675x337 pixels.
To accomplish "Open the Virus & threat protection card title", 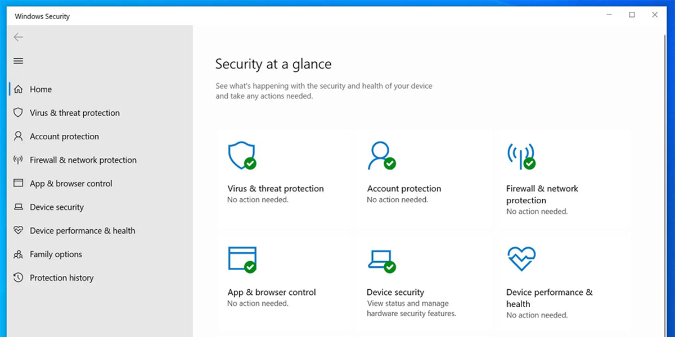I will coord(276,189).
